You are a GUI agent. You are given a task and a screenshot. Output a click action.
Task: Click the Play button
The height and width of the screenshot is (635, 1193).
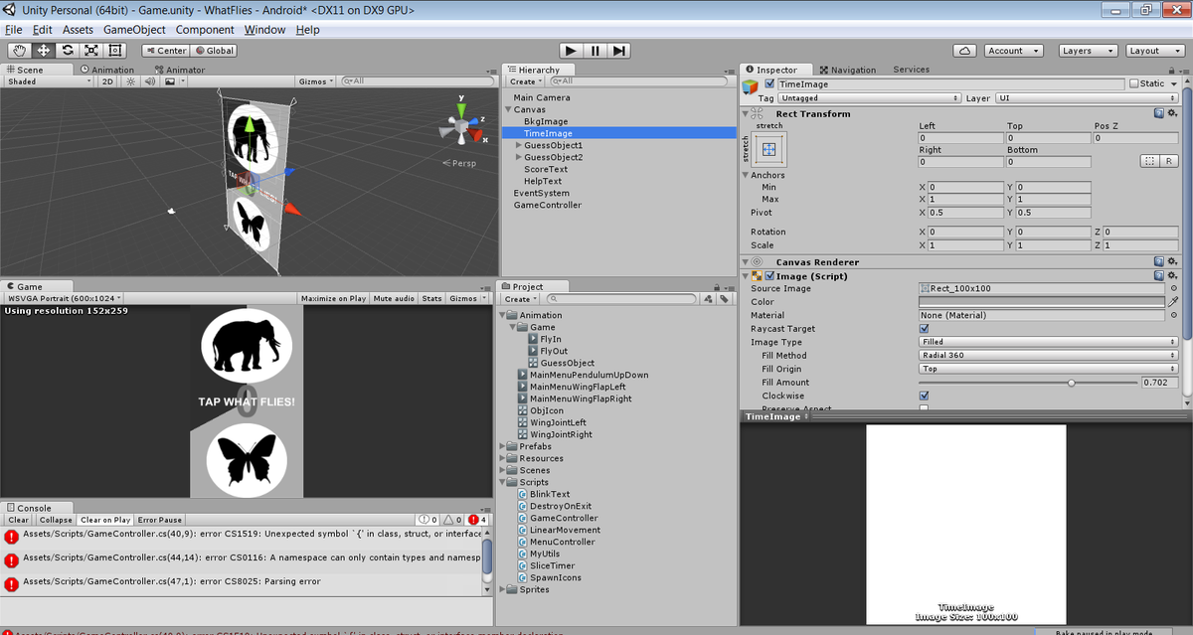click(x=571, y=51)
